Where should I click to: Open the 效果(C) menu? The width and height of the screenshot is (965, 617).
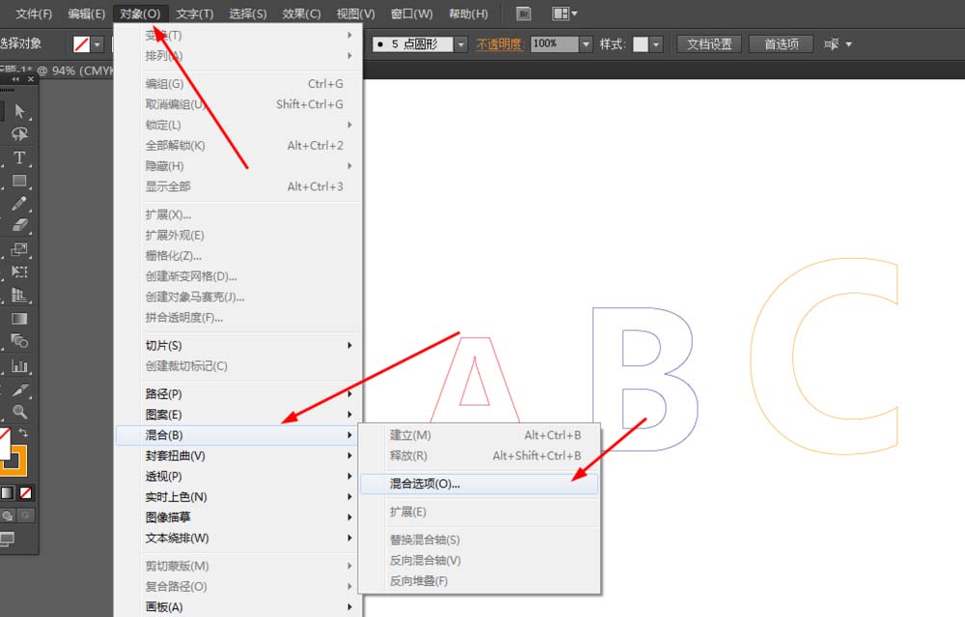click(302, 14)
